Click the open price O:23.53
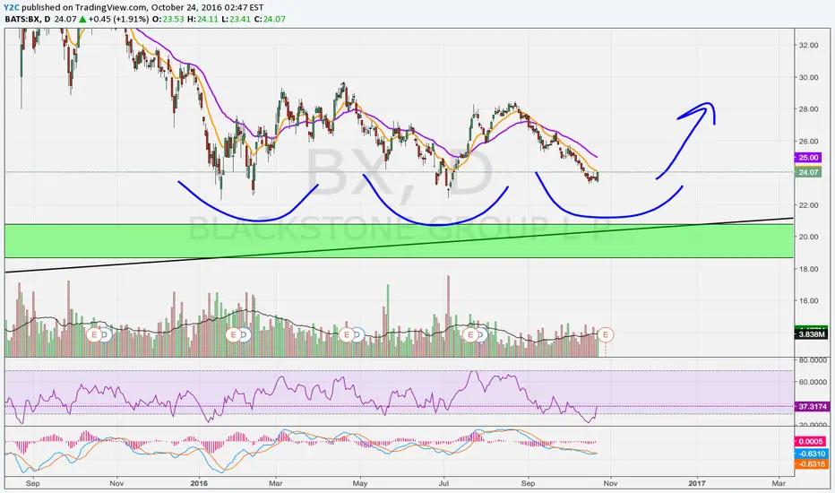This screenshot has height=493, width=835. pos(168,19)
